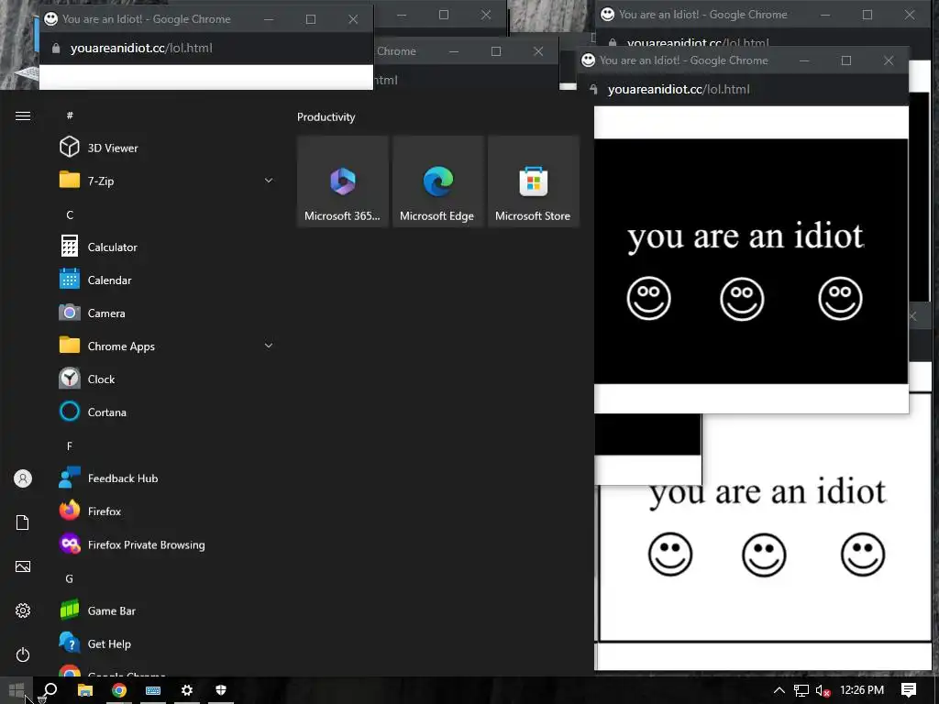Show hidden tray icons chevron
Image resolution: width=939 pixels, height=704 pixels.
point(779,690)
